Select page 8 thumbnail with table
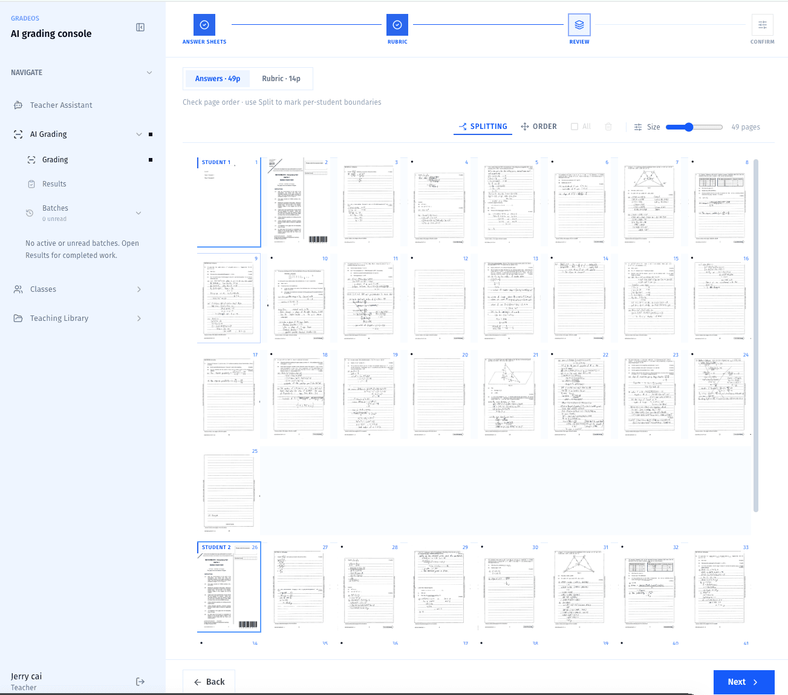 720,202
